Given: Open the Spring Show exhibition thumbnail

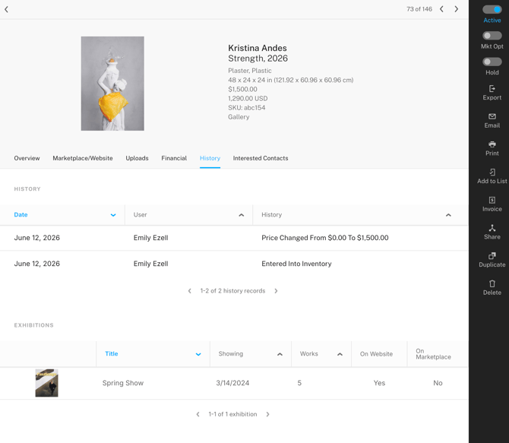Looking at the screenshot, I should tap(47, 383).
